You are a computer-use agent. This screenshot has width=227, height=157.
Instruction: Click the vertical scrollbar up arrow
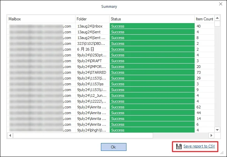click(217, 18)
